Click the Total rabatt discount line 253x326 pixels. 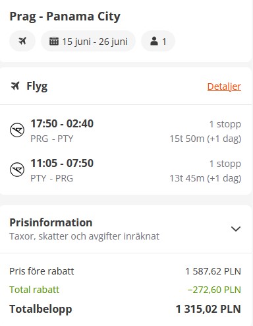[125, 290]
